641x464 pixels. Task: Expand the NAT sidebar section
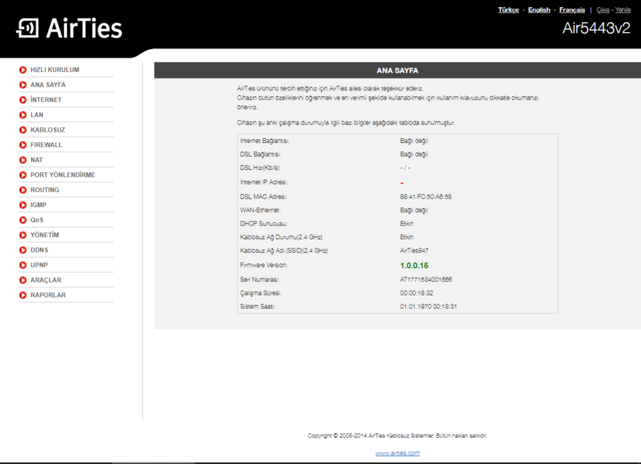click(36, 160)
